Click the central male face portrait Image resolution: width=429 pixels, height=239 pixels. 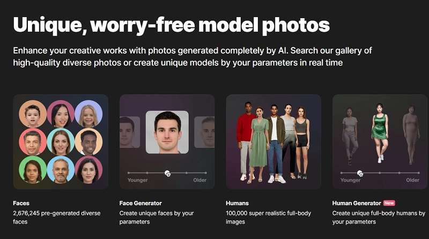(167, 132)
